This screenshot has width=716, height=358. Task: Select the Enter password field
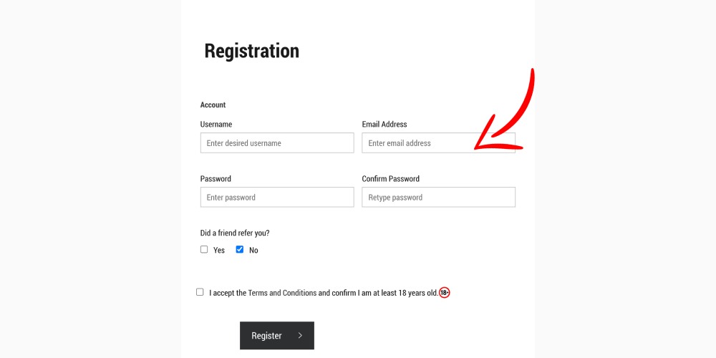coord(277,198)
